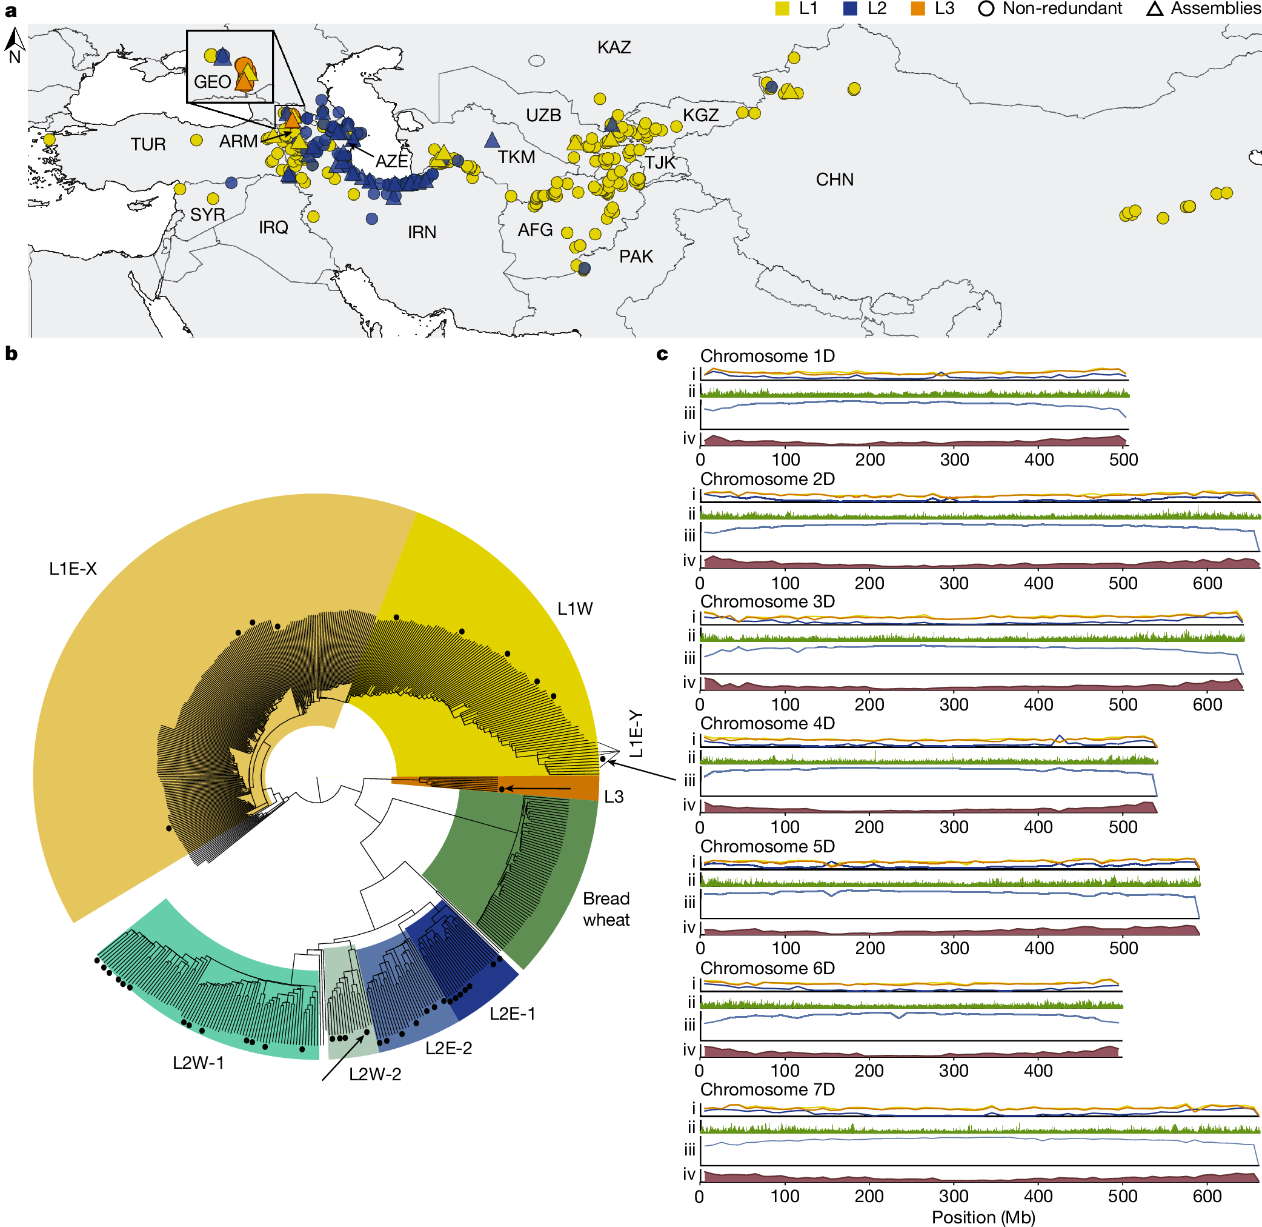Click the L2W-1 clade label
The height and width of the screenshot is (1227, 1262).
(198, 1063)
